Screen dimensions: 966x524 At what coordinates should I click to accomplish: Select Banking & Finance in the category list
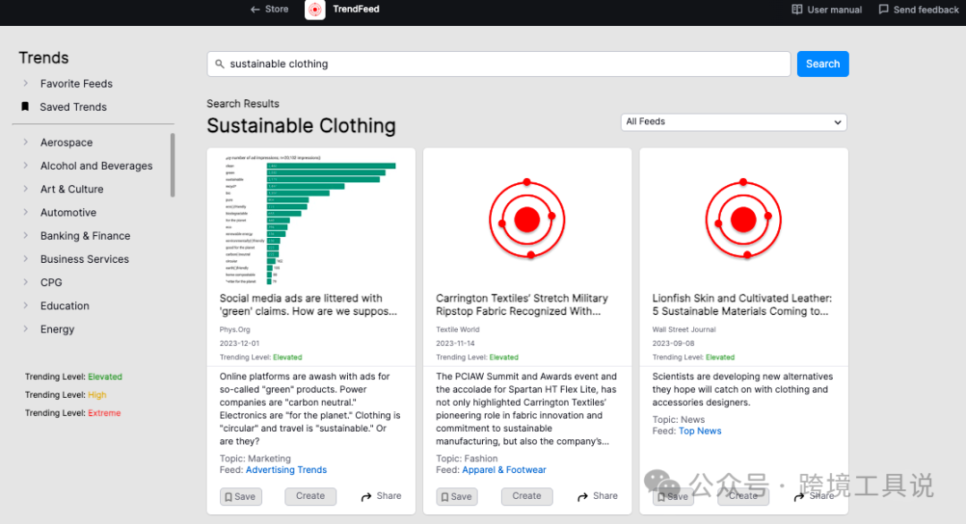[85, 236]
